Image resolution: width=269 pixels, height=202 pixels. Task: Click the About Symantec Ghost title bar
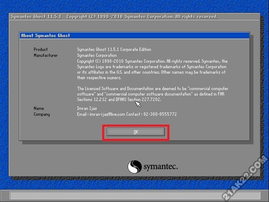(x=134, y=35)
